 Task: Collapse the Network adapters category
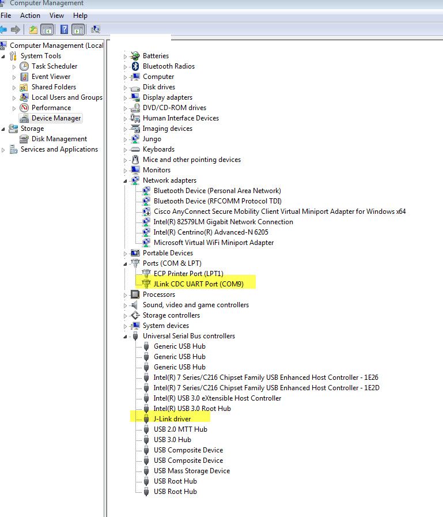(x=125, y=181)
